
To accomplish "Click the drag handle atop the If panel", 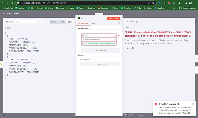I will 99,14.
